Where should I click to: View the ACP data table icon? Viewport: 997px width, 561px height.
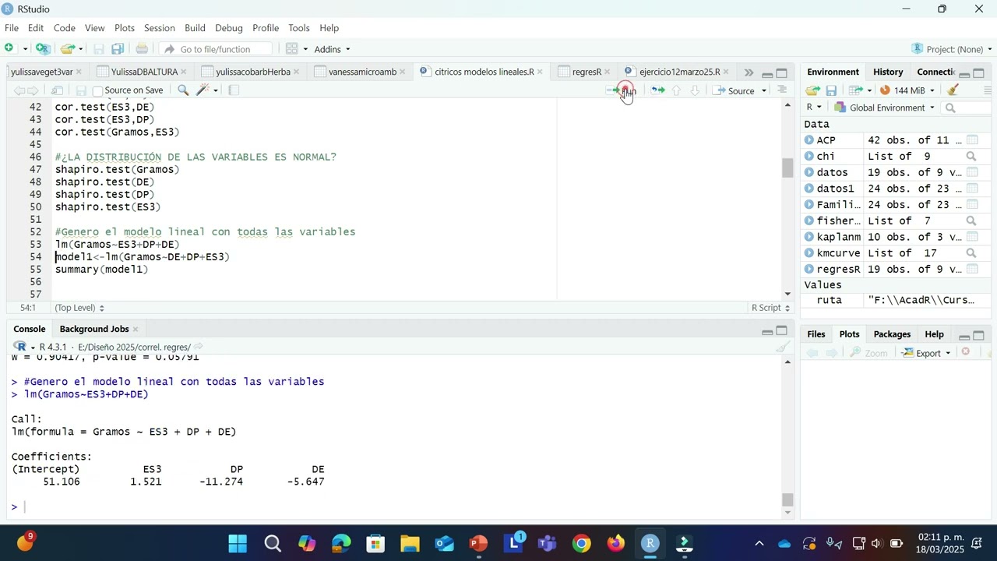(972, 140)
